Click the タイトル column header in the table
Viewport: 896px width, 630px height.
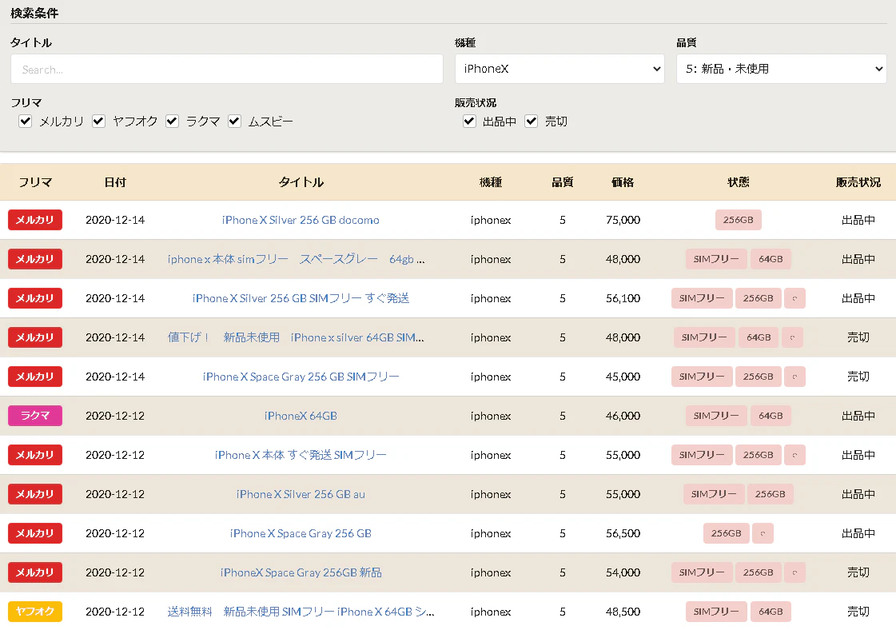301,182
